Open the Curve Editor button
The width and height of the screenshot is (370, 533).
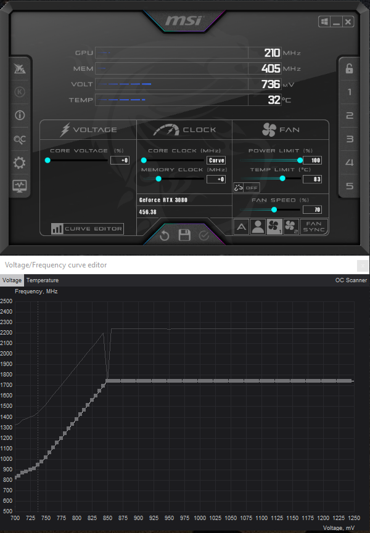[88, 229]
